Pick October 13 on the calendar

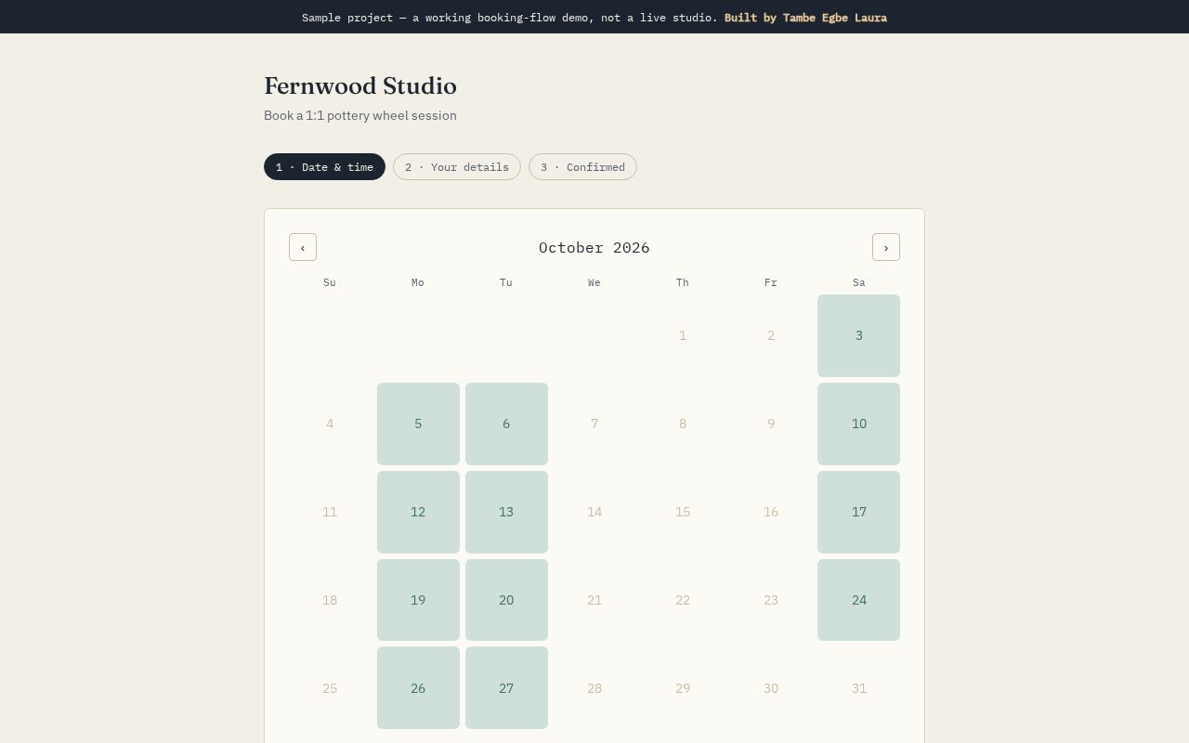(x=506, y=512)
